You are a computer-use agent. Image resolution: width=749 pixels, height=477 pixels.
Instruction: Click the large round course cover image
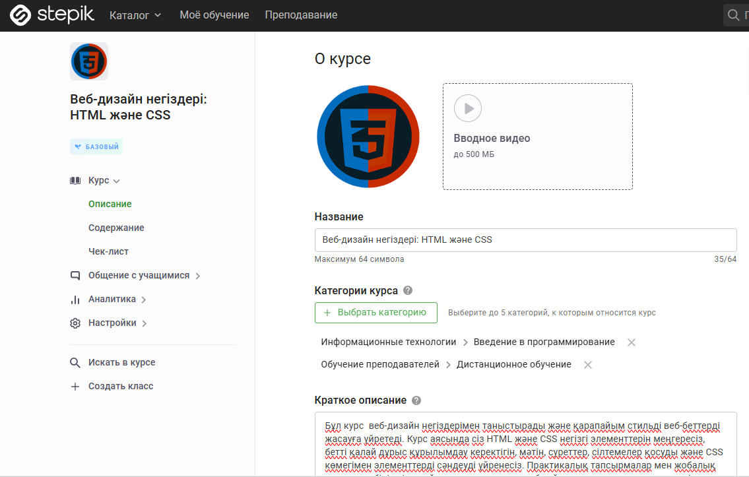coord(368,137)
